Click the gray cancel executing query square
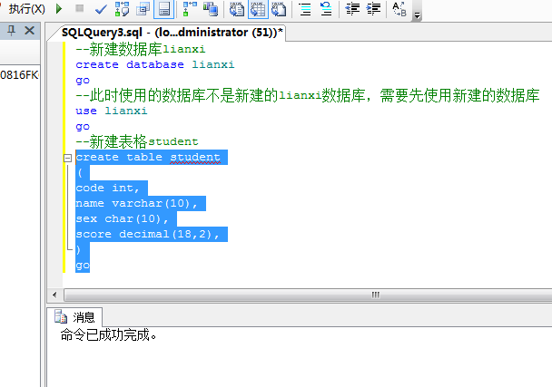Image resolution: width=552 pixels, height=387 pixels. (x=80, y=8)
